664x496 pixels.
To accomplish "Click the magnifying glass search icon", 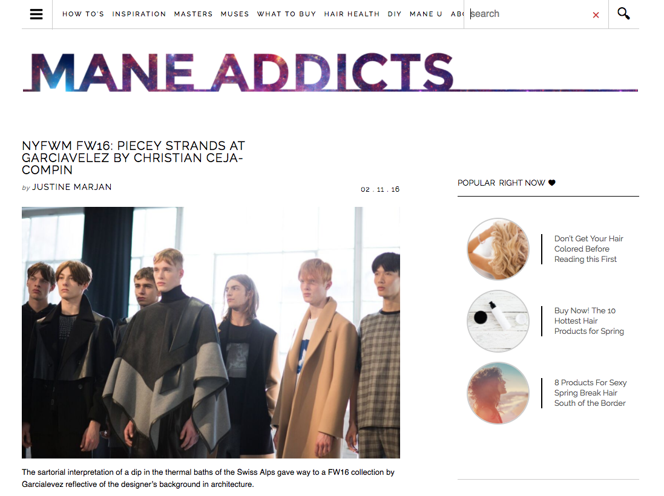I will pos(623,13).
